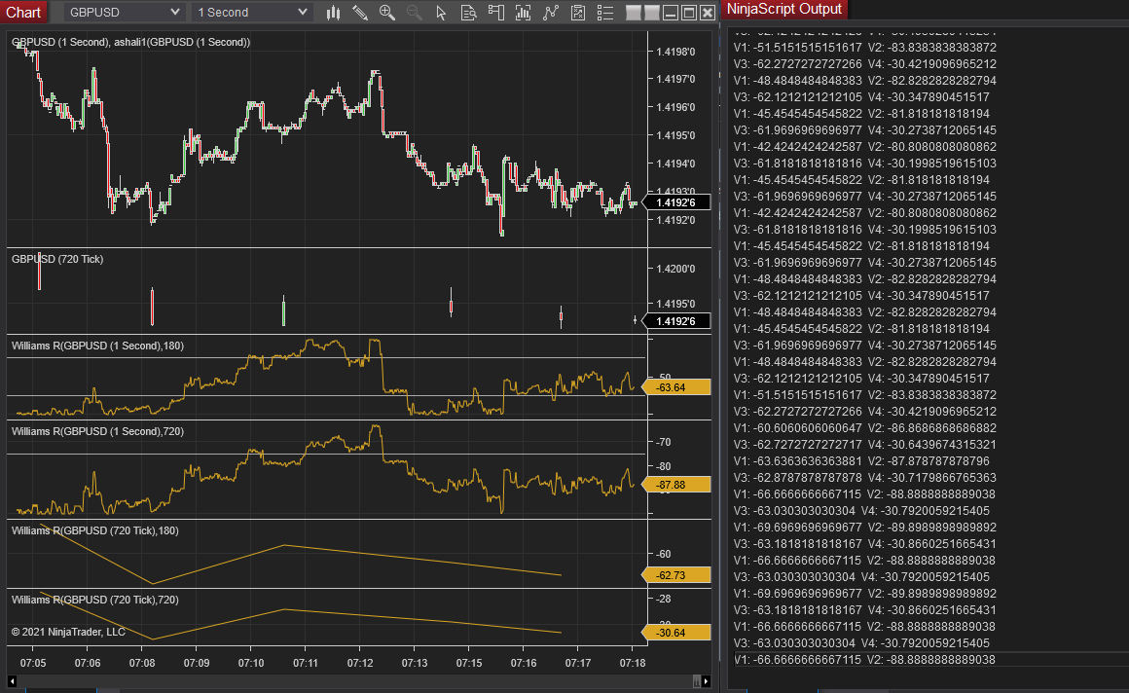Click the 07:18 time axis label
This screenshot has height=693, width=1129.
coord(633,663)
